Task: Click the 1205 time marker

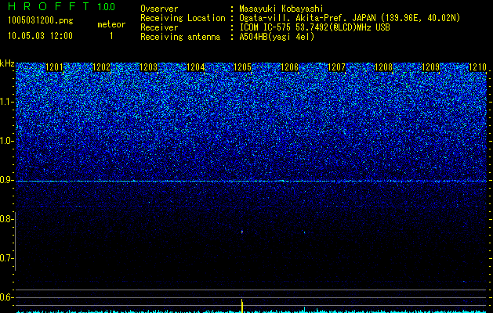Action: tap(243, 67)
